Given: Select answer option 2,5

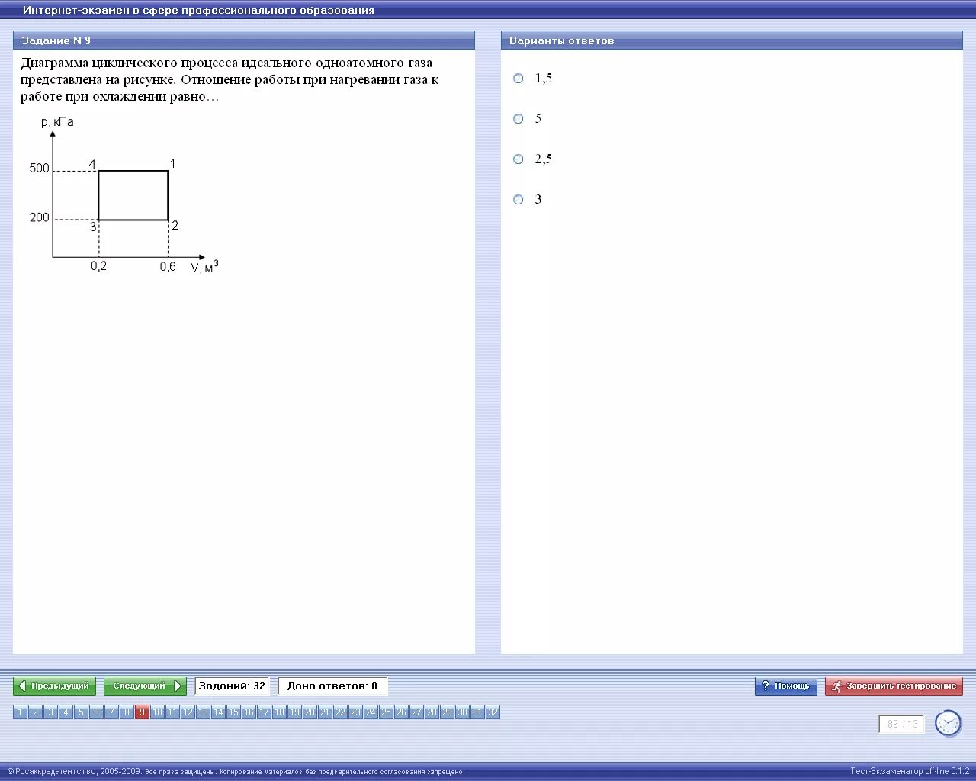Looking at the screenshot, I should click(x=518, y=159).
